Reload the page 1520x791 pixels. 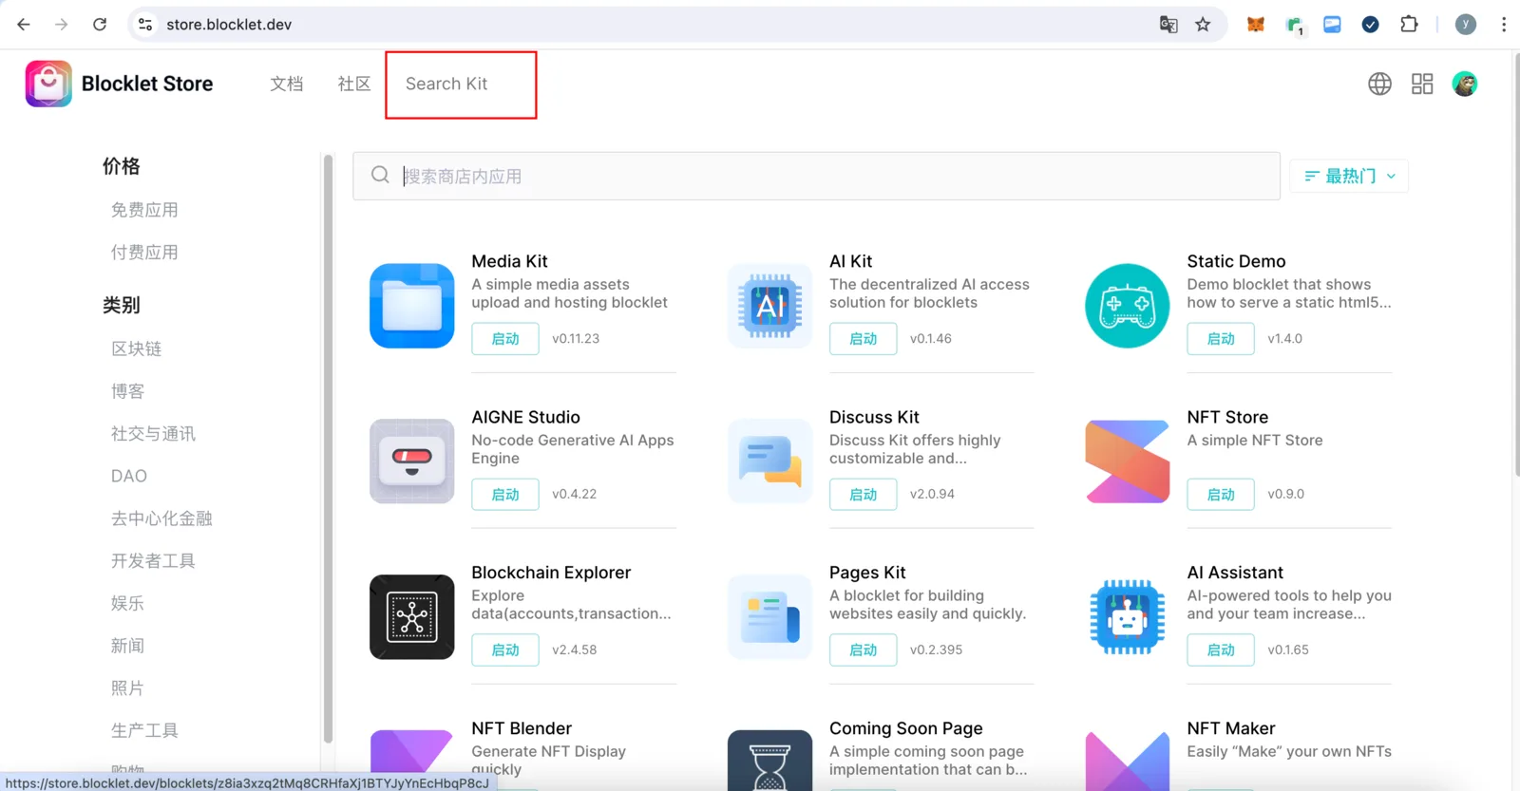[x=100, y=25]
